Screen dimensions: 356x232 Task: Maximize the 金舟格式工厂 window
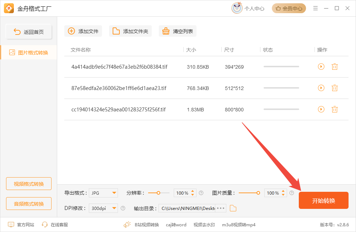[x=337, y=8]
